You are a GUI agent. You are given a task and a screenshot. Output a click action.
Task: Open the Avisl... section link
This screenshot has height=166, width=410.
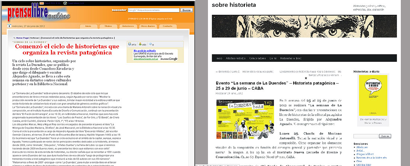pyautogui.click(x=360, y=151)
